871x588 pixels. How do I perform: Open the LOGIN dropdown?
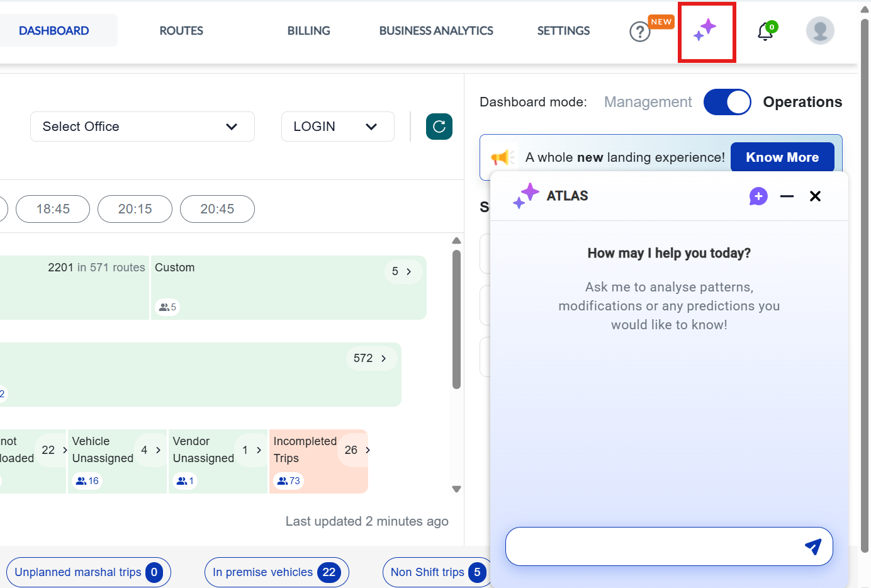click(x=337, y=127)
